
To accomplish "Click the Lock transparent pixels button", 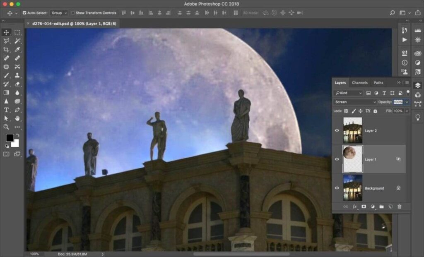I will click(x=345, y=111).
